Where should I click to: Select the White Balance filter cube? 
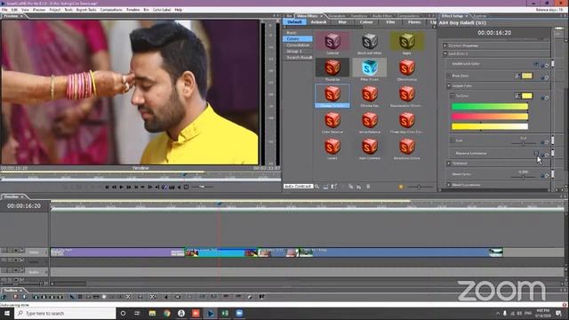click(370, 121)
